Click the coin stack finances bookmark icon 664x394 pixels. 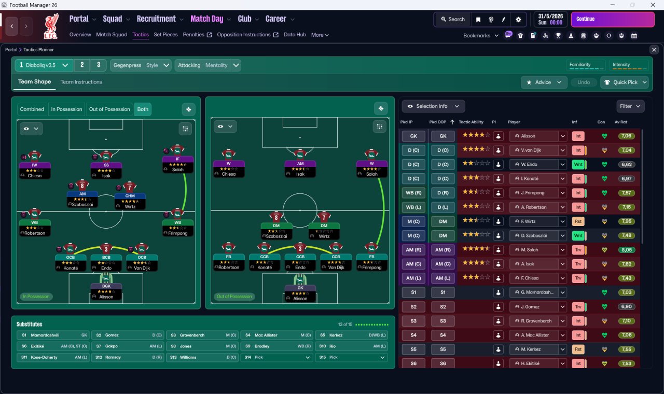click(x=584, y=36)
